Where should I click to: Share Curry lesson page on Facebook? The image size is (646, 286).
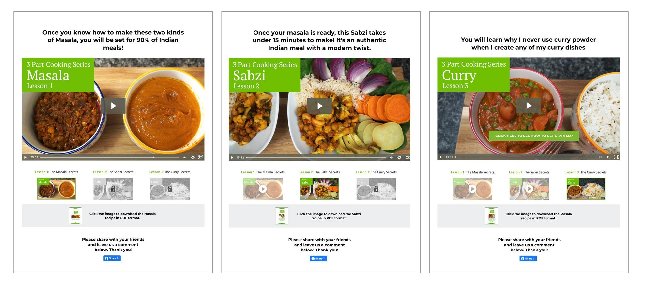(x=528, y=259)
